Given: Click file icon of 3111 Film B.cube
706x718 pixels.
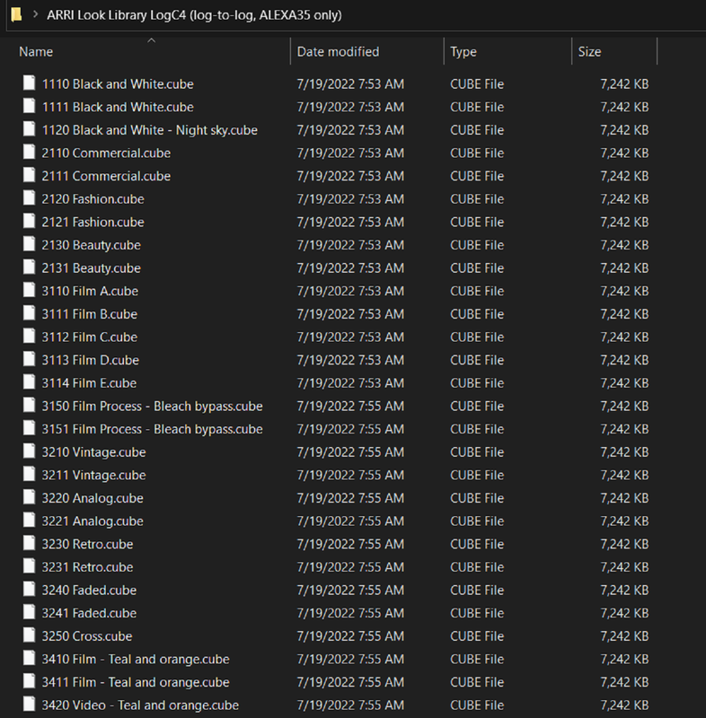Looking at the screenshot, I should [30, 312].
